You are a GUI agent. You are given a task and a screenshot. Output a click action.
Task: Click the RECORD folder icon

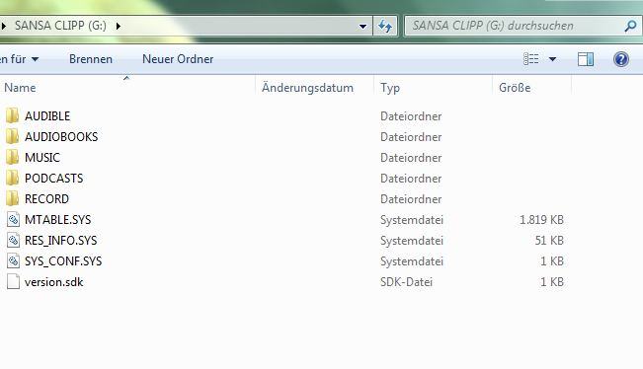(x=12, y=198)
